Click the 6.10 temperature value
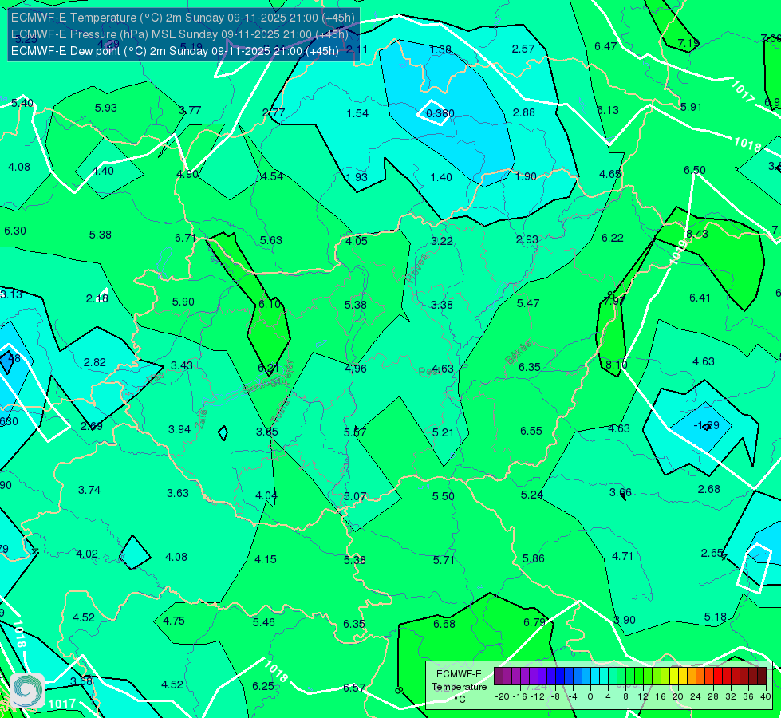This screenshot has width=781, height=718. click(x=270, y=304)
